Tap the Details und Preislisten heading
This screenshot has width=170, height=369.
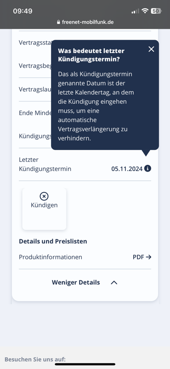coord(53,241)
